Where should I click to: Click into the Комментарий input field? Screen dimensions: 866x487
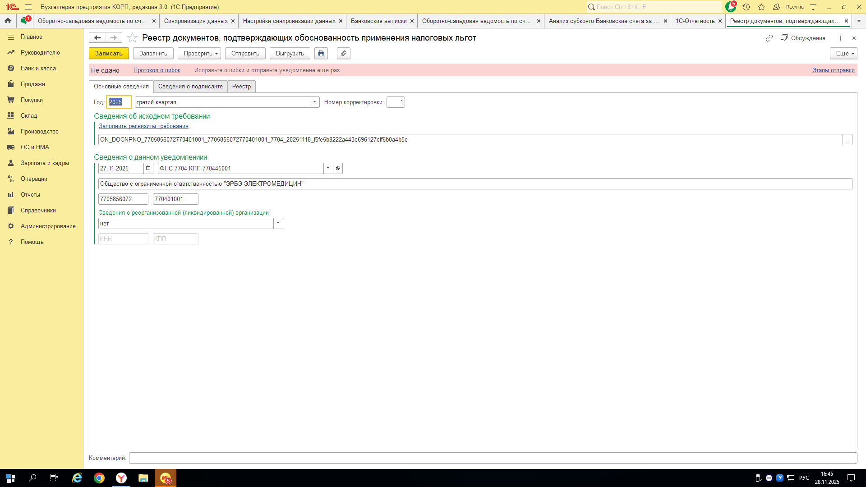(x=493, y=458)
